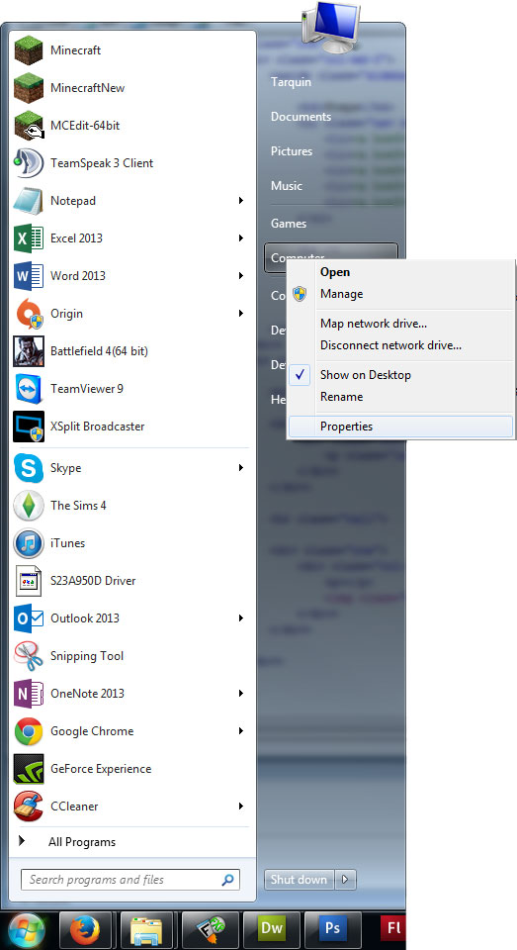Click the Windows Start orb

click(26, 930)
